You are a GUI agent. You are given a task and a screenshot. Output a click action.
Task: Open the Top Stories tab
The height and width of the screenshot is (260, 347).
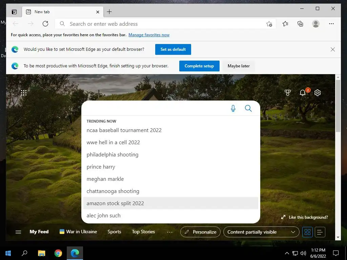[143, 232]
